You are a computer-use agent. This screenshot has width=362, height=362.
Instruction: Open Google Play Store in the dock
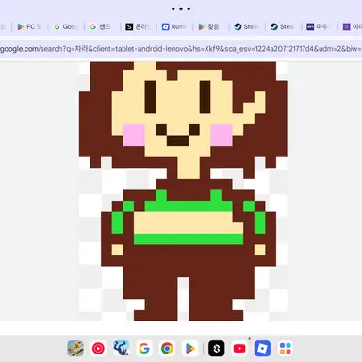click(189, 349)
